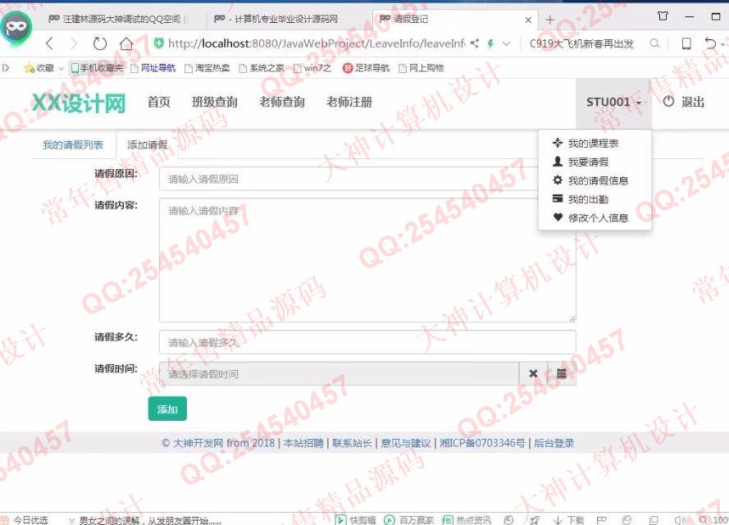Click the browser avatar mask icon
The height and width of the screenshot is (525, 729).
[16, 27]
